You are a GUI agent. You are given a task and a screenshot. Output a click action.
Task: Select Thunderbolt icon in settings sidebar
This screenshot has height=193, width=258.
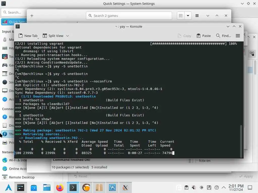(x=5, y=134)
